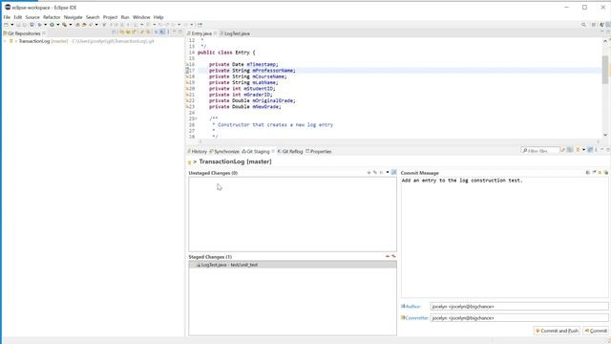Click the sort icon in Unstaged Changes header

click(x=382, y=172)
